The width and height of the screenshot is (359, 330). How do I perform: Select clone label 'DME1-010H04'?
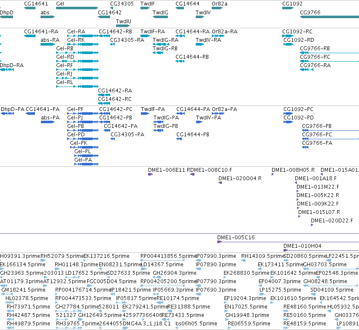click(x=302, y=246)
